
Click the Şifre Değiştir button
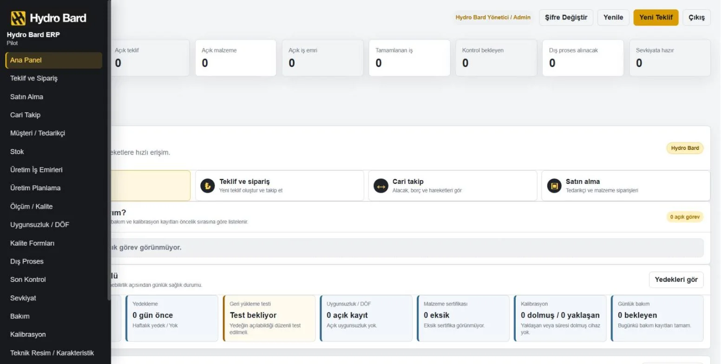coord(566,18)
